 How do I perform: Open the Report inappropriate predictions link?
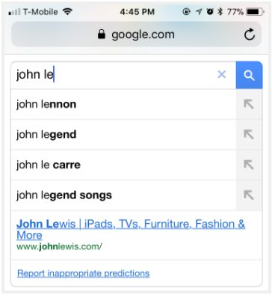coord(83,273)
